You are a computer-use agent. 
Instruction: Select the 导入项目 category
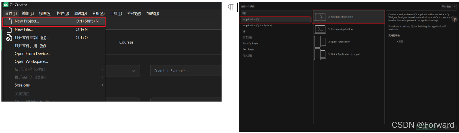point(276,56)
